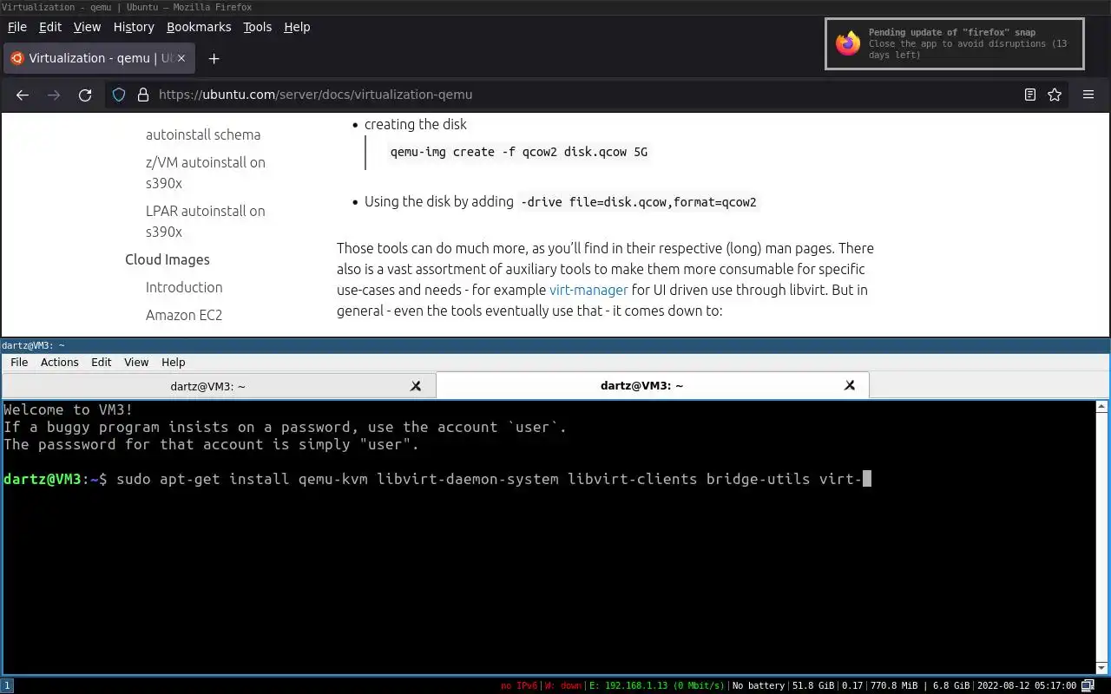
Task: Open the terminal View menu
Action: point(136,363)
